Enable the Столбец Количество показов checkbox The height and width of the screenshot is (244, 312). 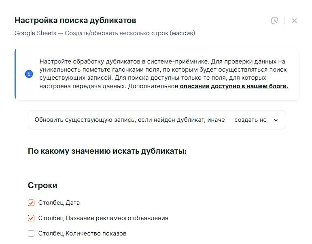tap(31, 233)
